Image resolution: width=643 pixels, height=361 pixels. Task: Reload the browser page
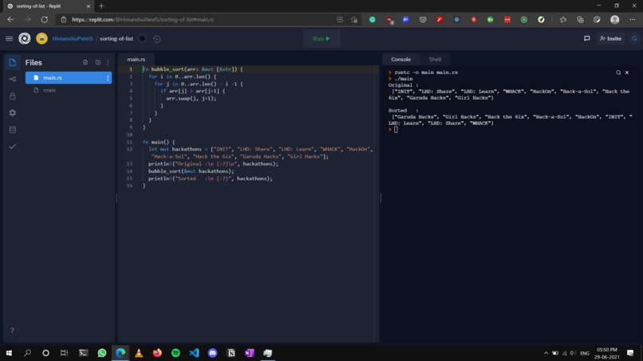coord(45,19)
